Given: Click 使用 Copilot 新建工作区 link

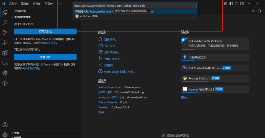Looking at the screenshot, I should click(120, 72).
